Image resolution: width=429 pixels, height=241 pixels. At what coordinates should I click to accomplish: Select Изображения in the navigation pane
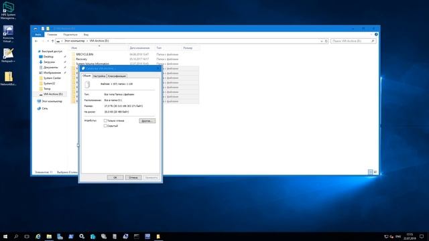[52, 73]
